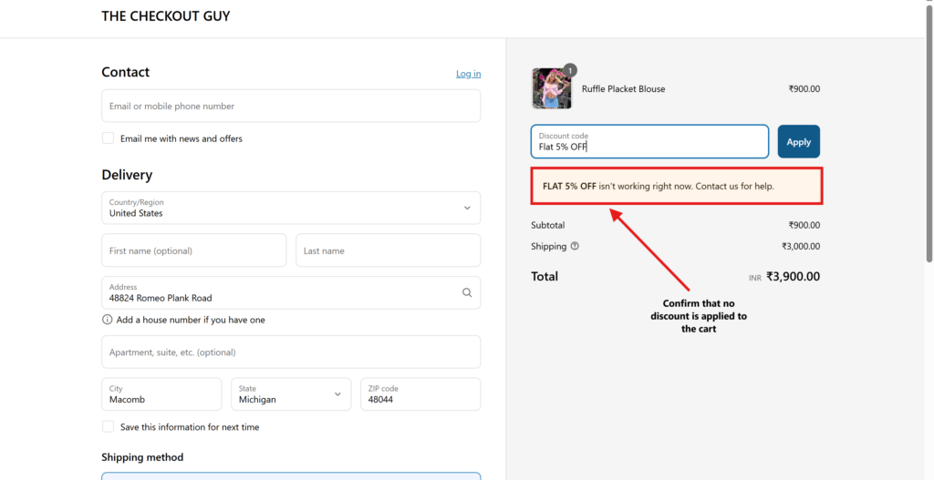Click the Last name field
934x480 pixels.
click(x=389, y=250)
